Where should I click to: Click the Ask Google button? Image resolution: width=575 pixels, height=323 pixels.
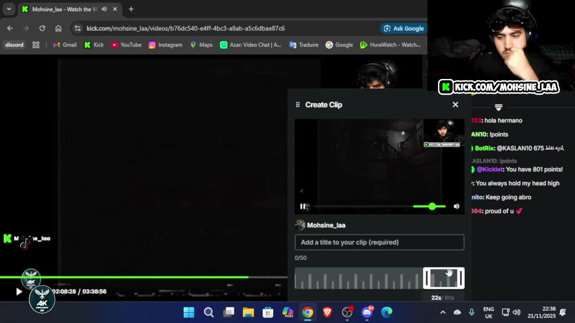pos(403,28)
